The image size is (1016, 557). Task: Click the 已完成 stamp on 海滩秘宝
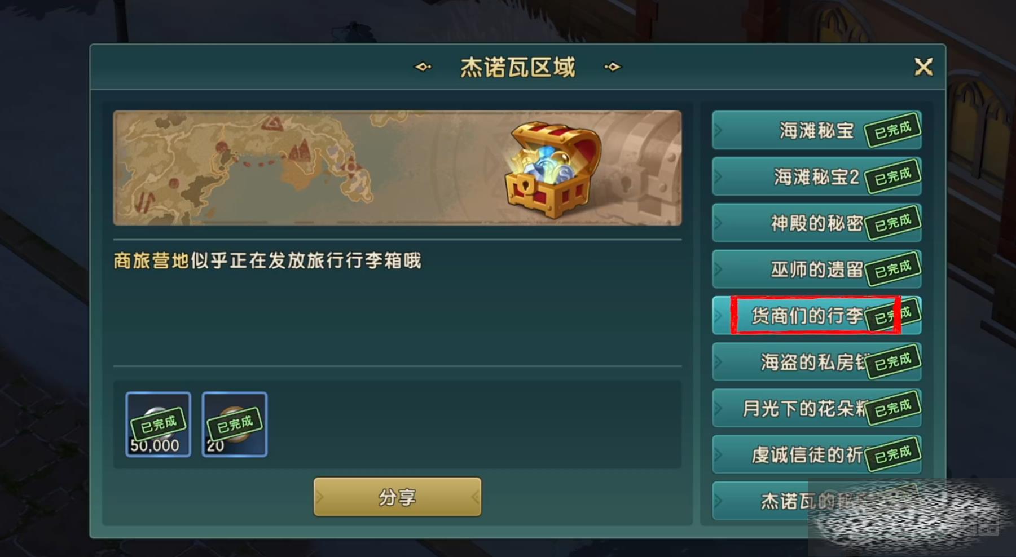coord(893,130)
